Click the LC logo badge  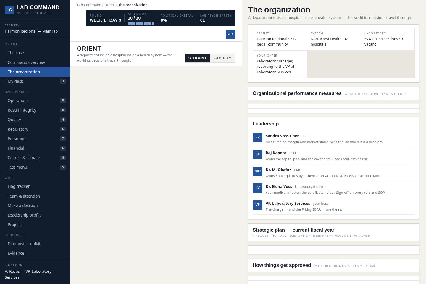click(x=9, y=10)
